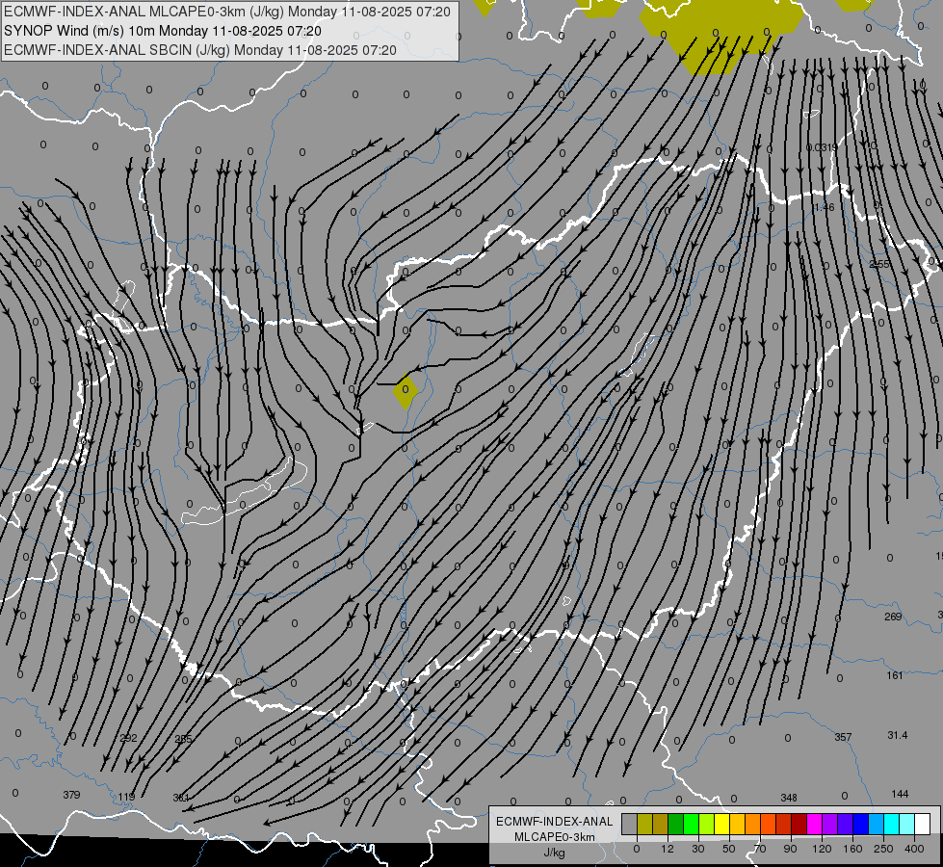
Task: Click the map value 379
Action: tap(71, 795)
